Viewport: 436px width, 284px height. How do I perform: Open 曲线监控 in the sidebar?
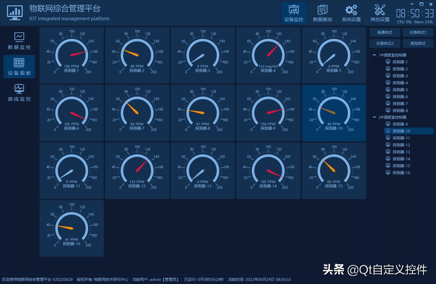[x=19, y=93]
